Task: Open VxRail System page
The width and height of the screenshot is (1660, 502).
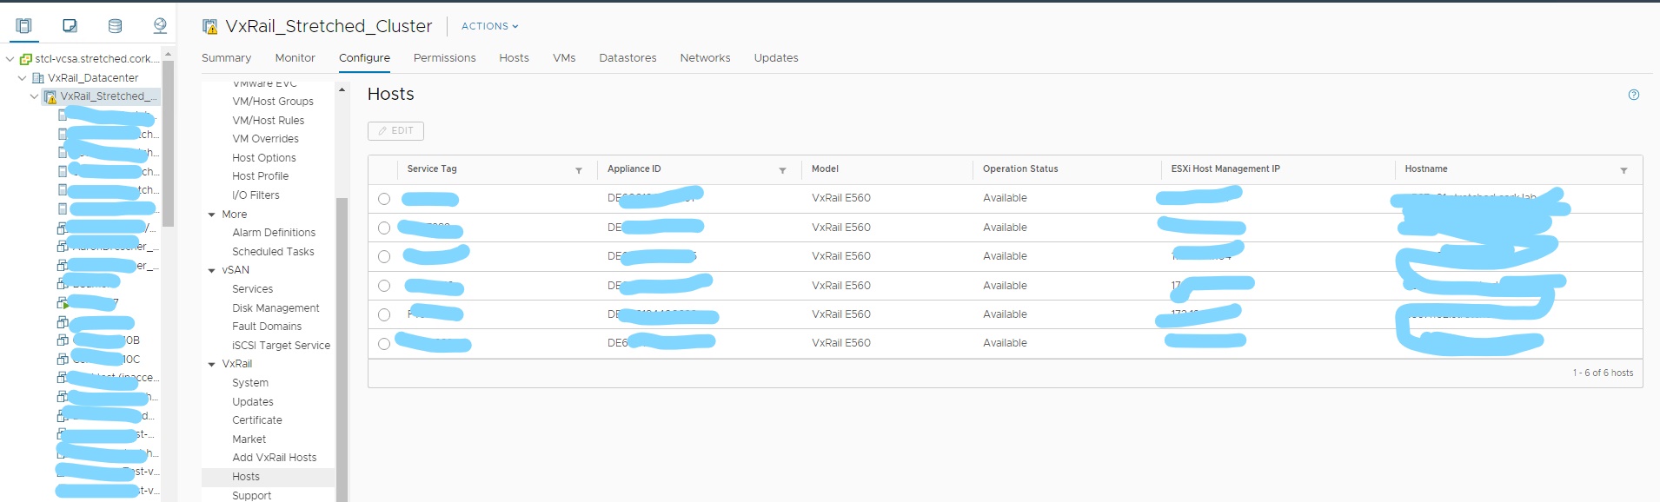Action: 250,383
